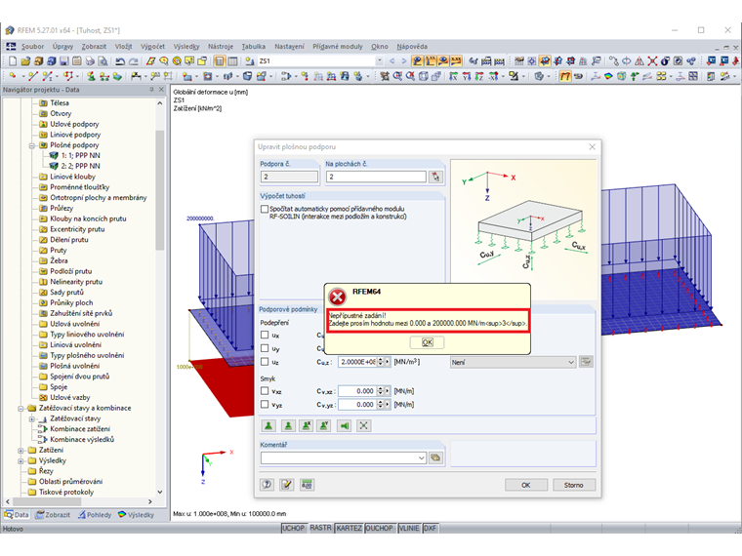Toggle the vyz shear checkbox

click(265, 404)
